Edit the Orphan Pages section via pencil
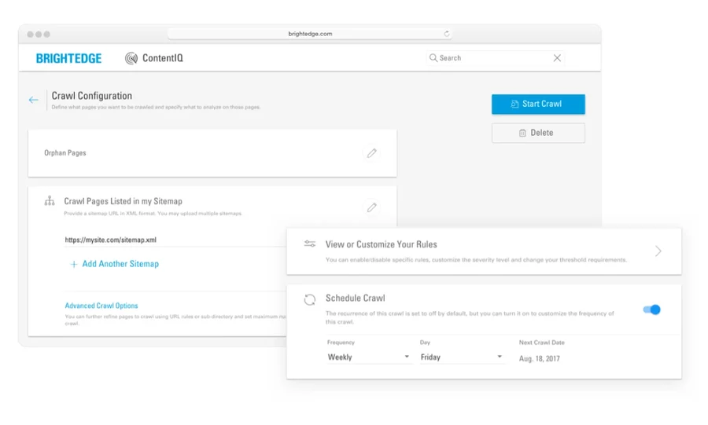This screenshot has height=425, width=708. coord(371,153)
